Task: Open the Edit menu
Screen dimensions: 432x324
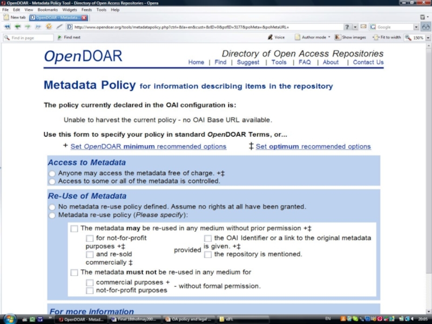Action: coord(17,10)
